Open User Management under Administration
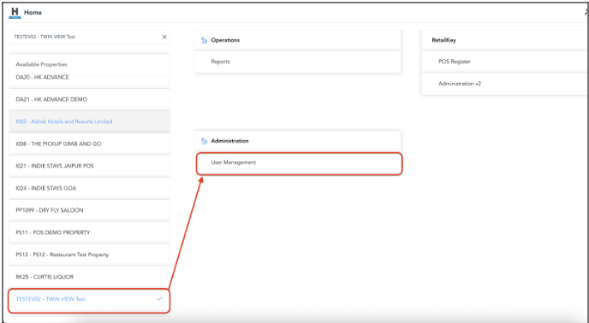The width and height of the screenshot is (589, 323). coord(299,163)
